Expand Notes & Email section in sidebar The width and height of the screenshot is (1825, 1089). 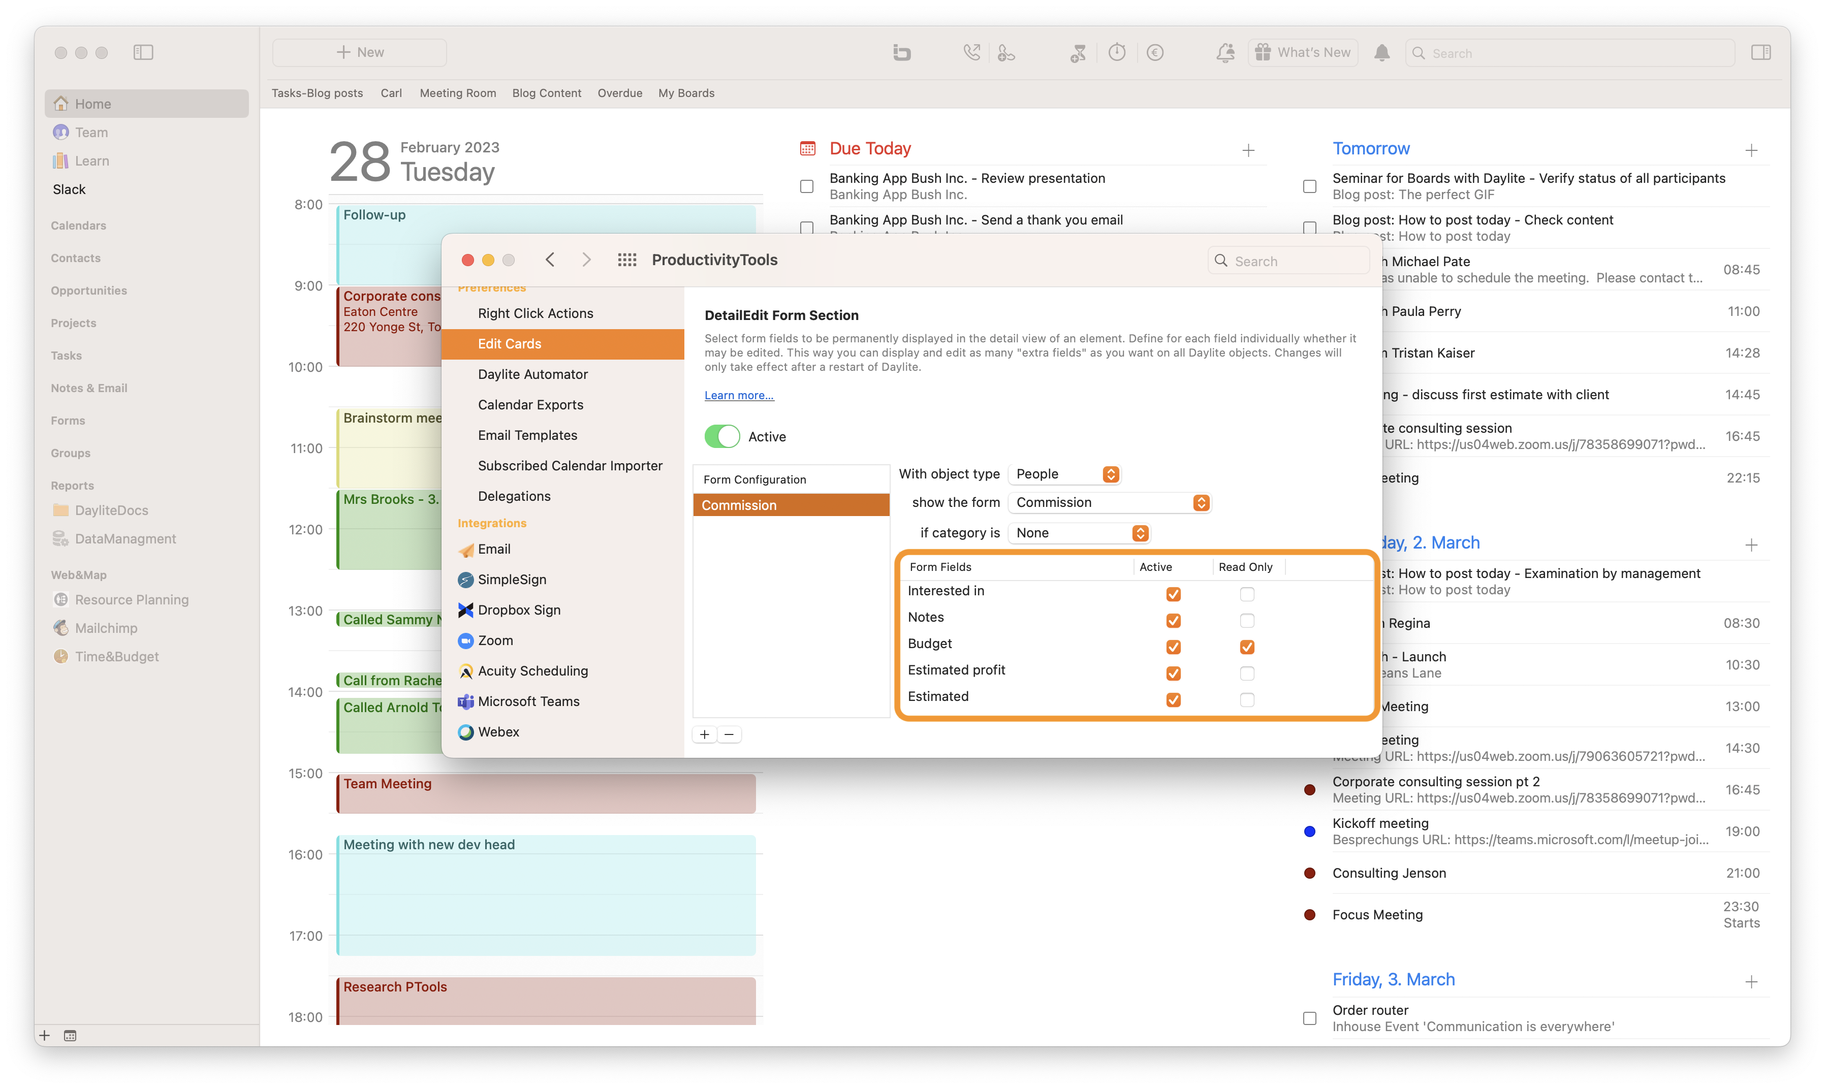point(89,388)
